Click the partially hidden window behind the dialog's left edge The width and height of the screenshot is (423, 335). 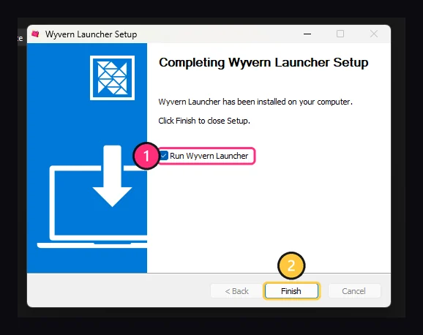[20, 38]
